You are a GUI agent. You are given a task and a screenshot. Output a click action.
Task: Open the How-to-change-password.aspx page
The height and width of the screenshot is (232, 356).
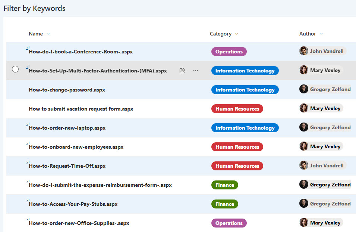pos(67,90)
